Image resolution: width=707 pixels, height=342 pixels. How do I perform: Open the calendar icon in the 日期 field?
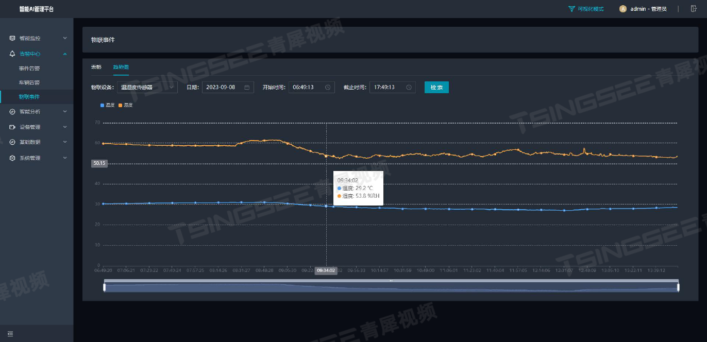(x=247, y=87)
